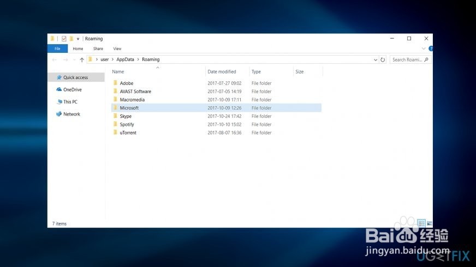This screenshot has width=476, height=267.
Task: Click File folder type in Spotify row
Action: point(261,124)
